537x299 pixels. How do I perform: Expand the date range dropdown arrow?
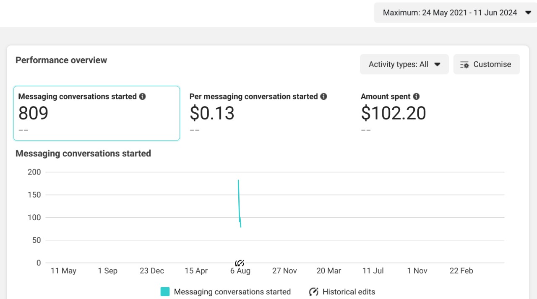point(528,13)
